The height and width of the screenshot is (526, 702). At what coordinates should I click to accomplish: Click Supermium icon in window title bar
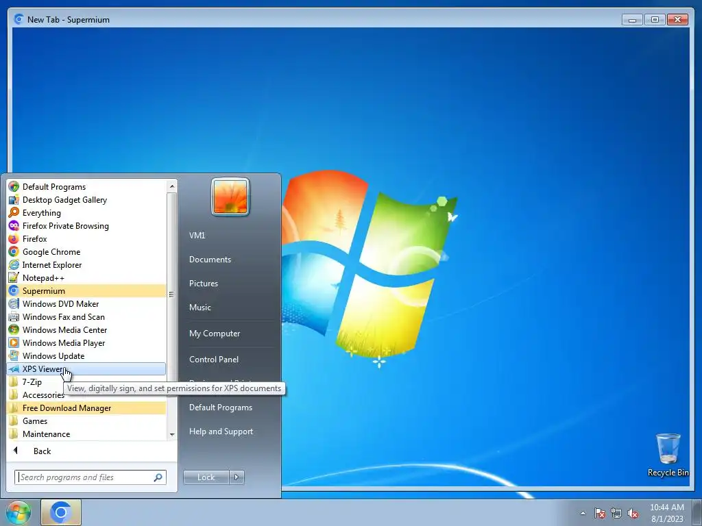(19, 19)
